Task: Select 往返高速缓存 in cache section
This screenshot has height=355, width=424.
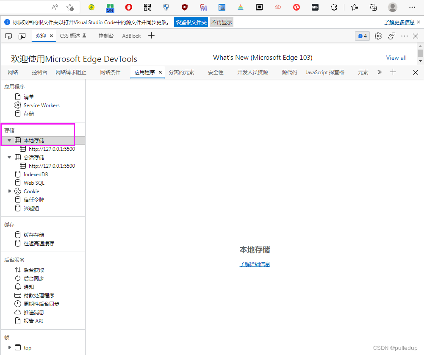Action: 39,243
